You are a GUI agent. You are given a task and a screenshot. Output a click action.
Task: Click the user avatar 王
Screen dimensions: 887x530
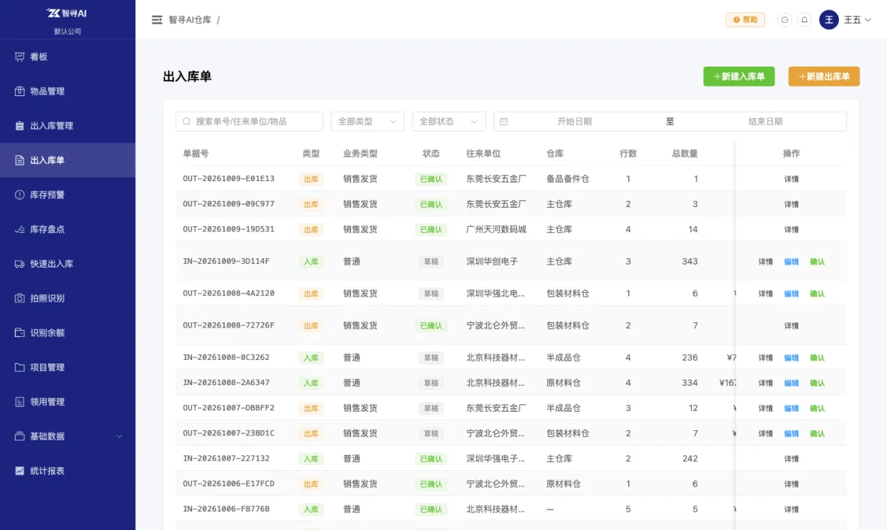click(829, 20)
